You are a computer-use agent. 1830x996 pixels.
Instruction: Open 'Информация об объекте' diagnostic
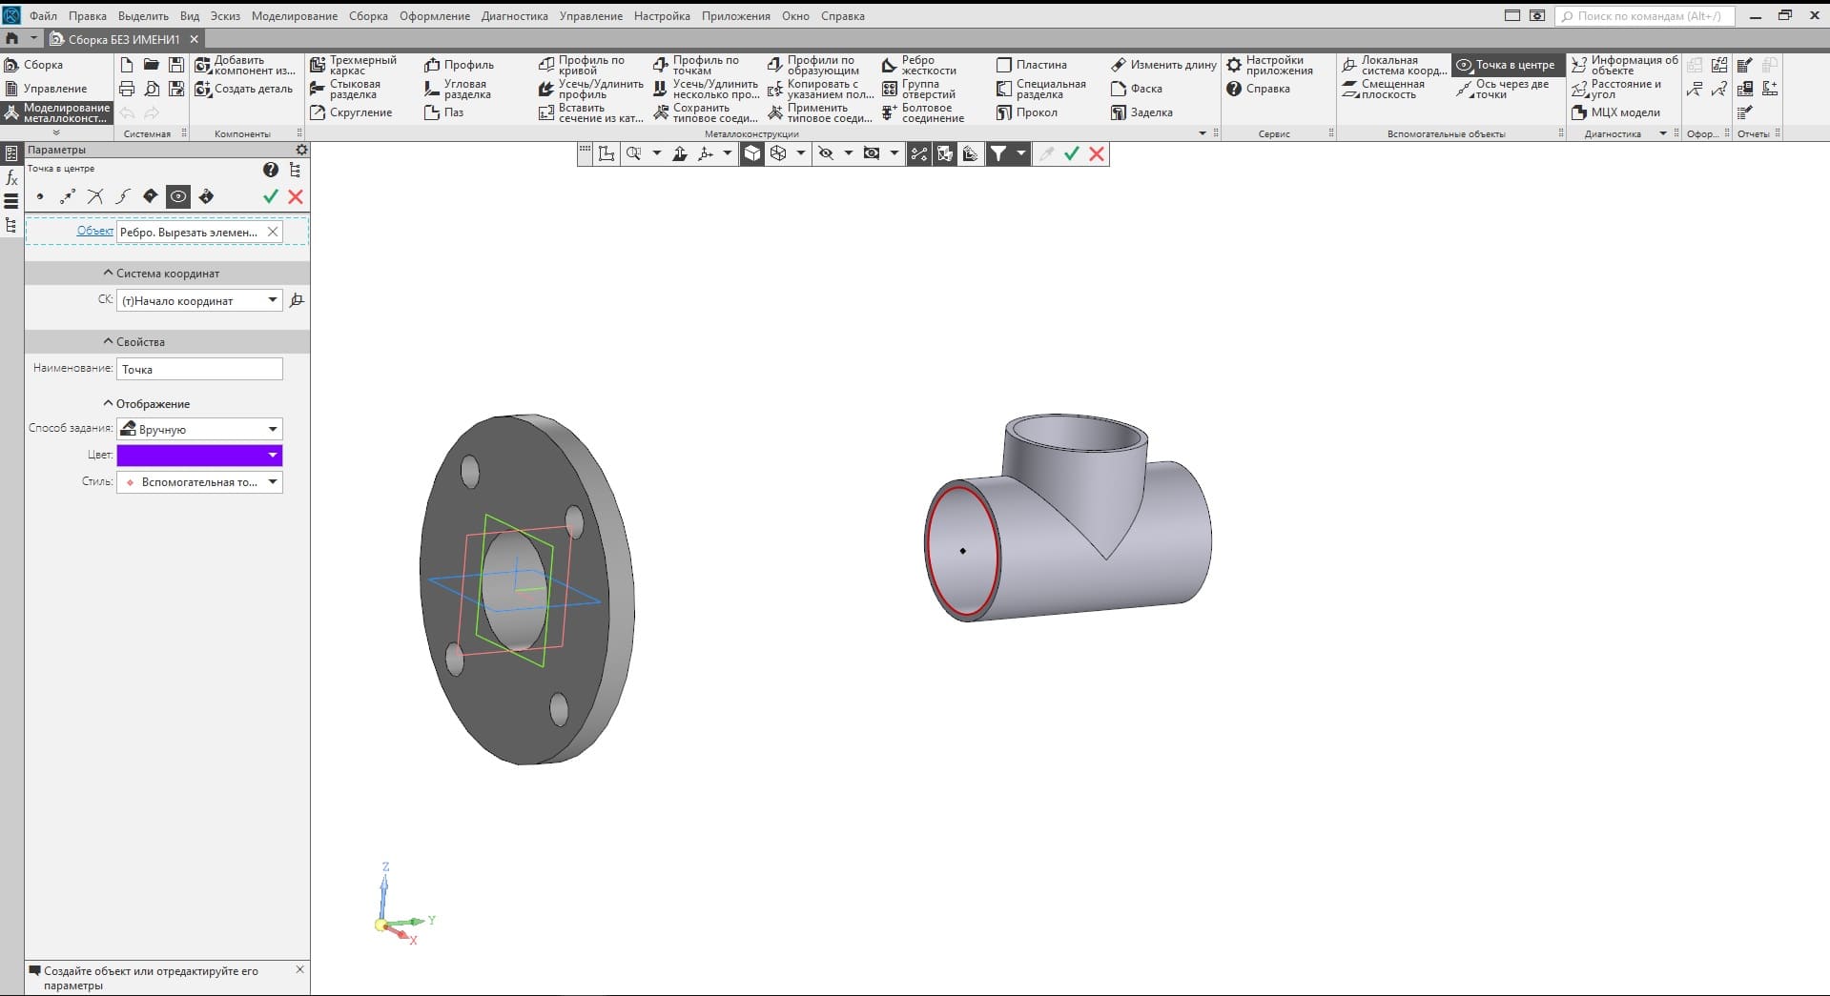coord(1624,65)
